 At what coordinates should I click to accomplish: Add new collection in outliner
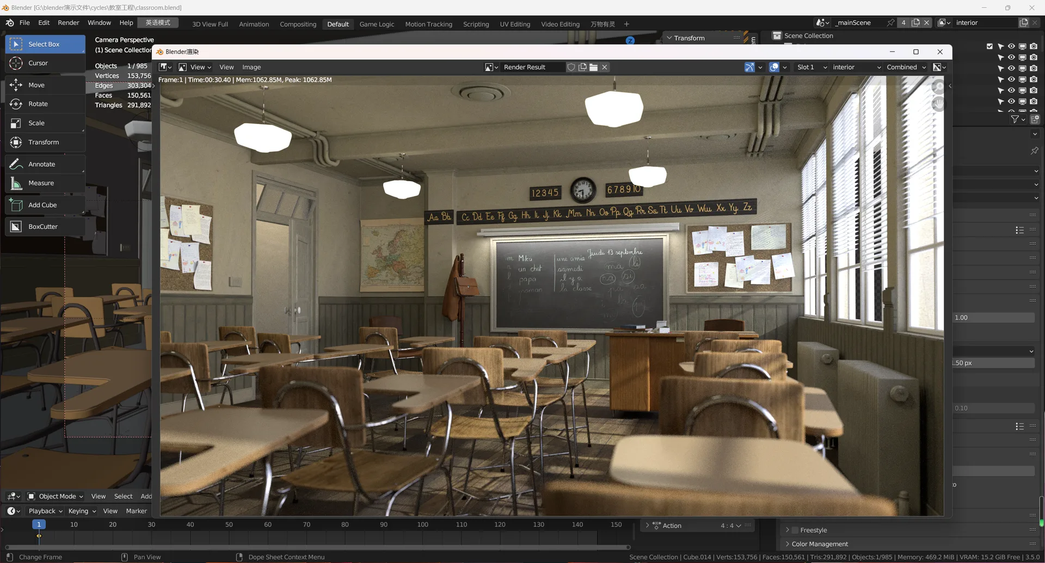point(1035,119)
